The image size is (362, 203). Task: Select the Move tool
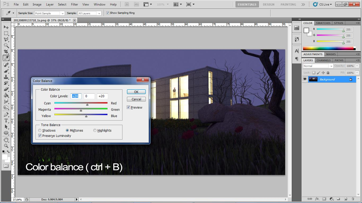point(6,27)
